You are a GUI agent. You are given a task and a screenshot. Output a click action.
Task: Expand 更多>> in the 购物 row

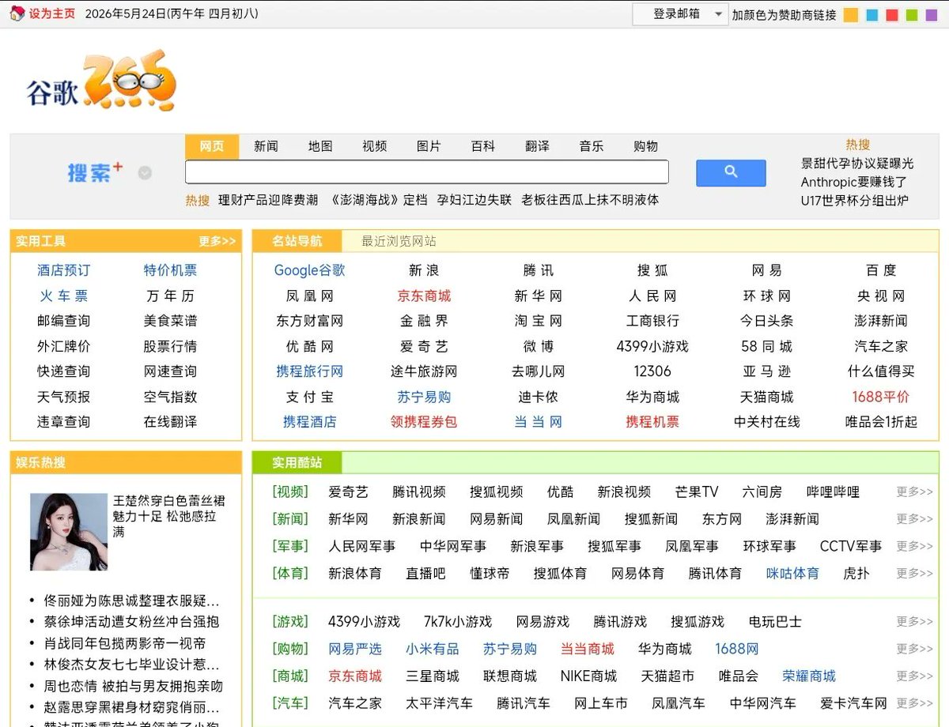[x=914, y=649]
